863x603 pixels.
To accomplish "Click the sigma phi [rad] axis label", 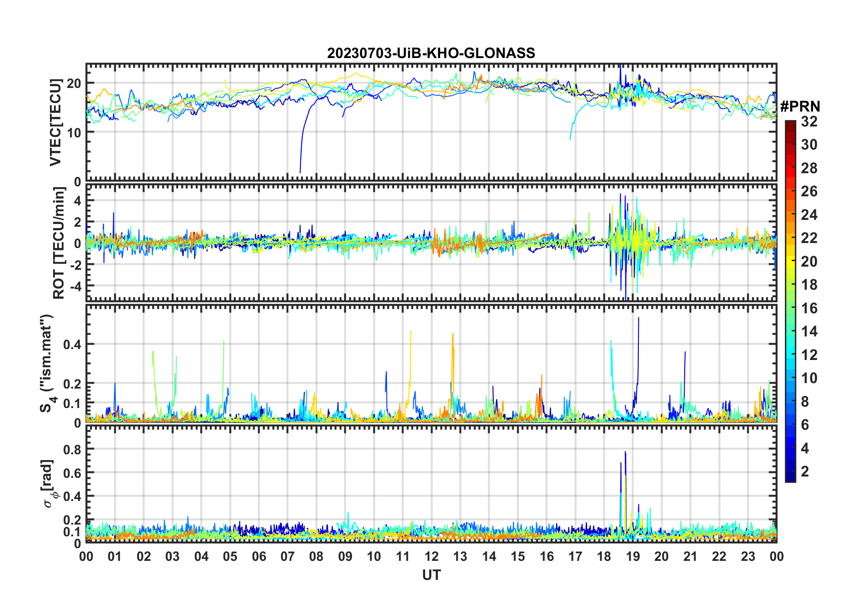I will point(49,483).
